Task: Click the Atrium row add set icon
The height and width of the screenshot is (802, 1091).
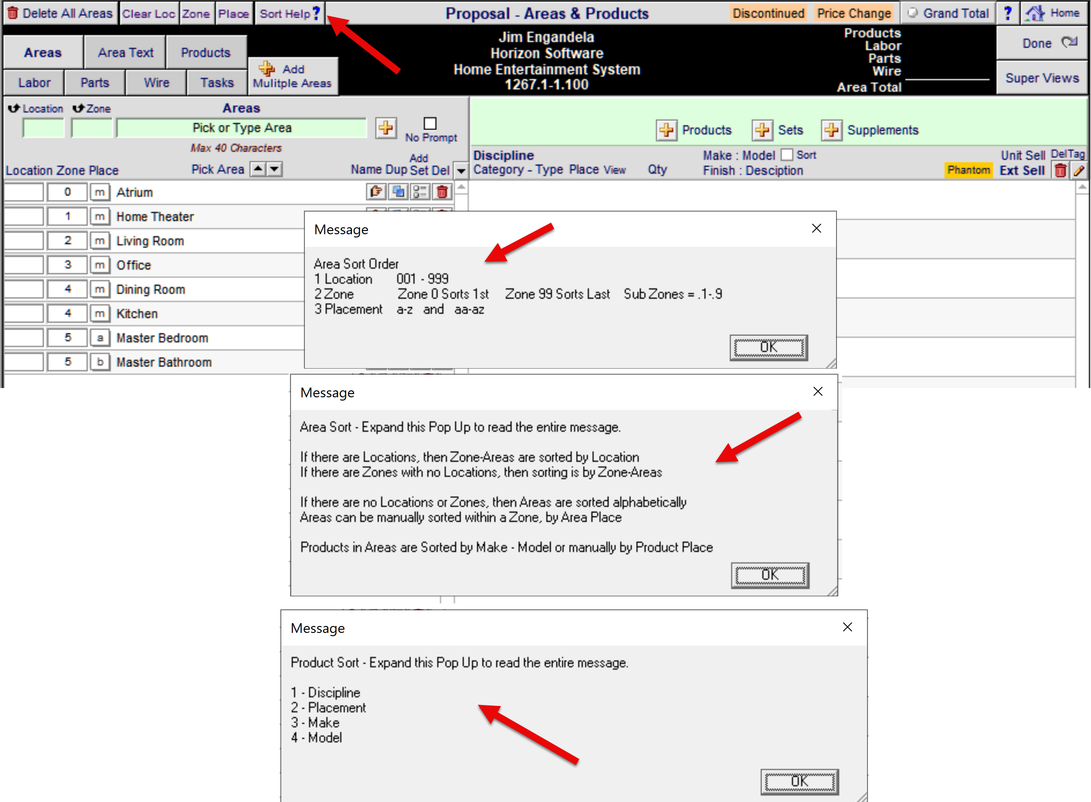Action: pyautogui.click(x=420, y=192)
